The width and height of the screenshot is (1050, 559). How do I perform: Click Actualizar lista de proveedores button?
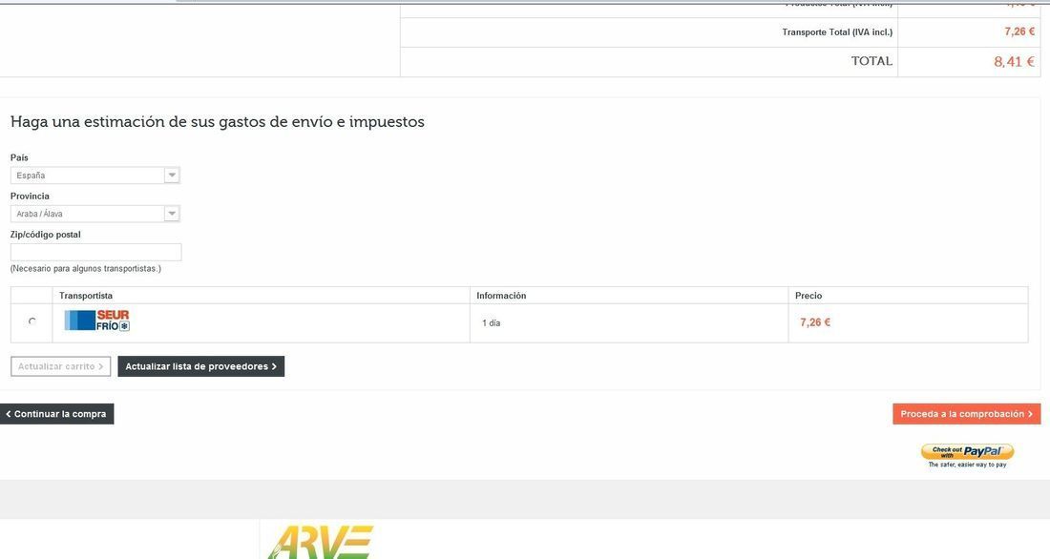(x=200, y=366)
